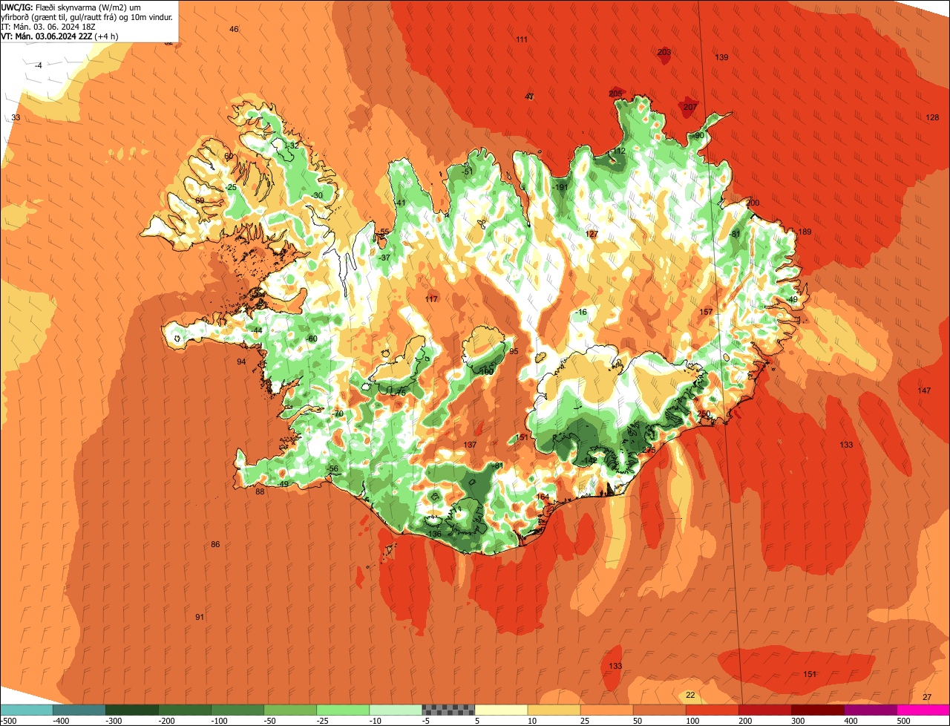Click the value 128 near the eastern edge

click(932, 117)
